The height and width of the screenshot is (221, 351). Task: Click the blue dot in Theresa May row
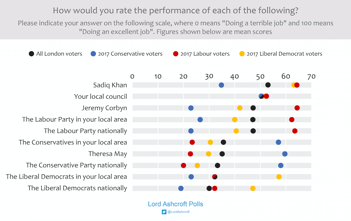point(285,154)
